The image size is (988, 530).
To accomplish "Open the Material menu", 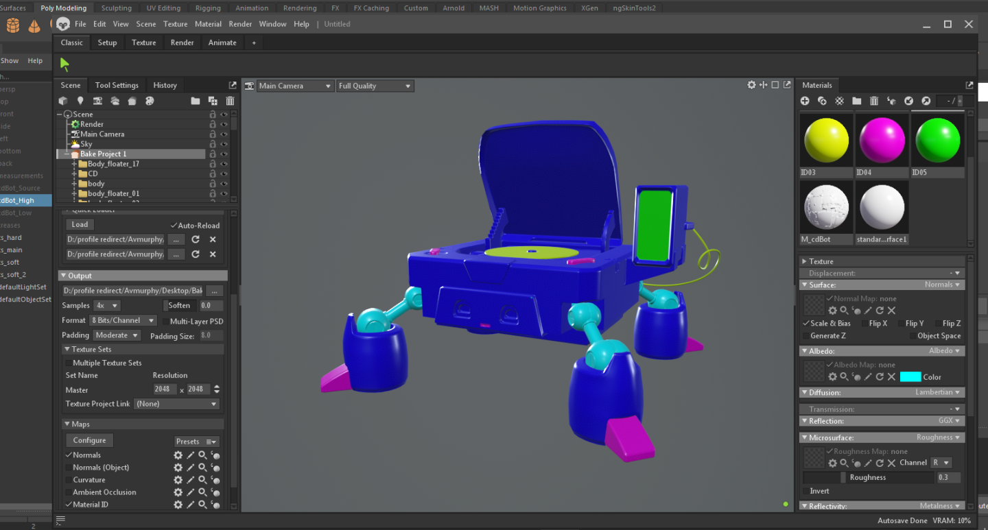I will click(208, 24).
